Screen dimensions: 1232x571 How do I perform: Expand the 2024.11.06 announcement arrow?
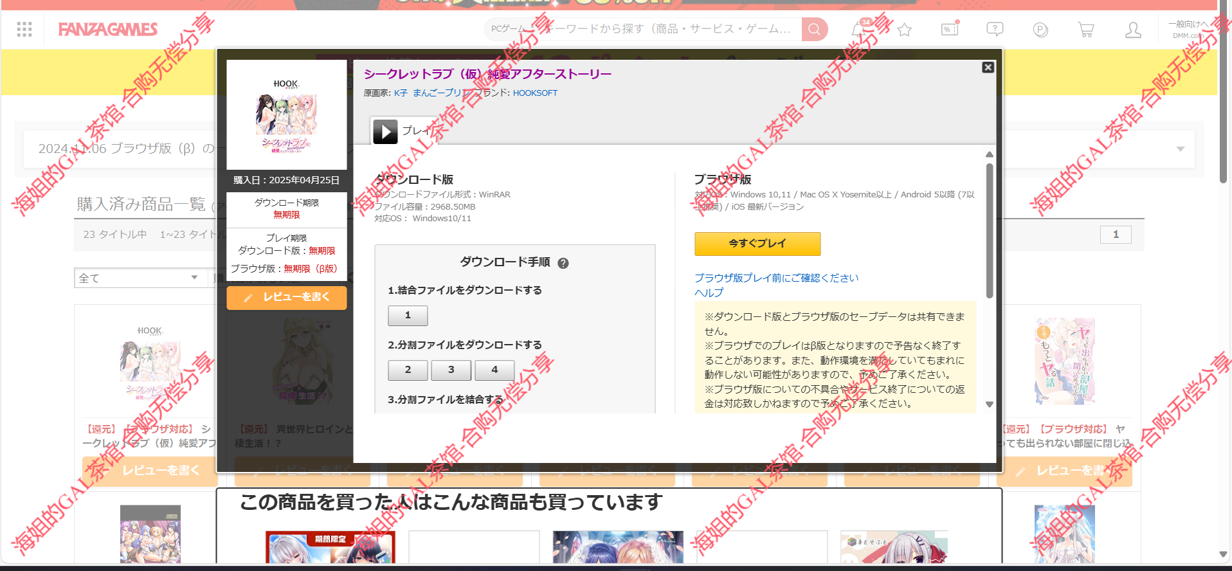pyautogui.click(x=1181, y=149)
